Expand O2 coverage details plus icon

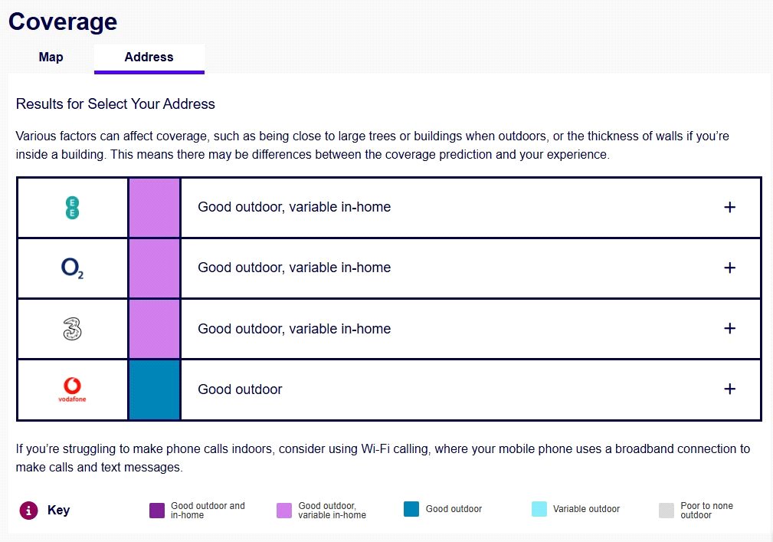coord(729,268)
